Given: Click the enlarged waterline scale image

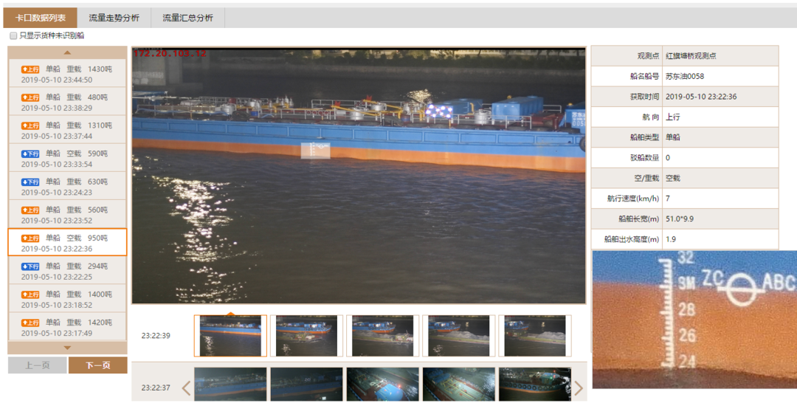Looking at the screenshot, I should [694, 319].
